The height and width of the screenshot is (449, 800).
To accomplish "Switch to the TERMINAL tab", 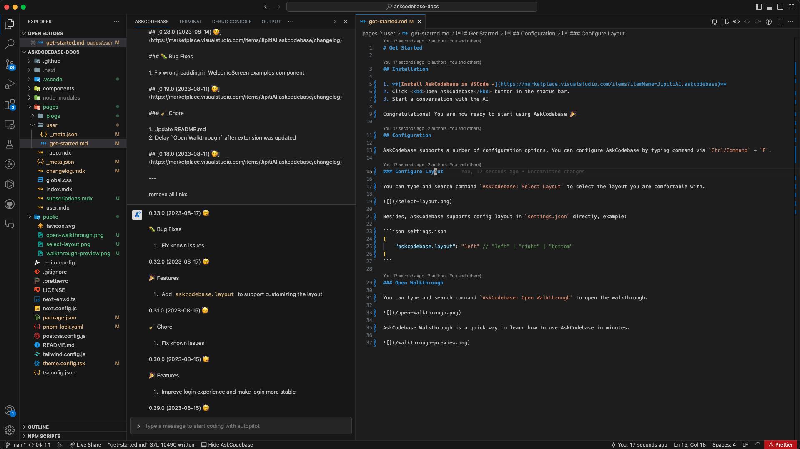I will [191, 22].
